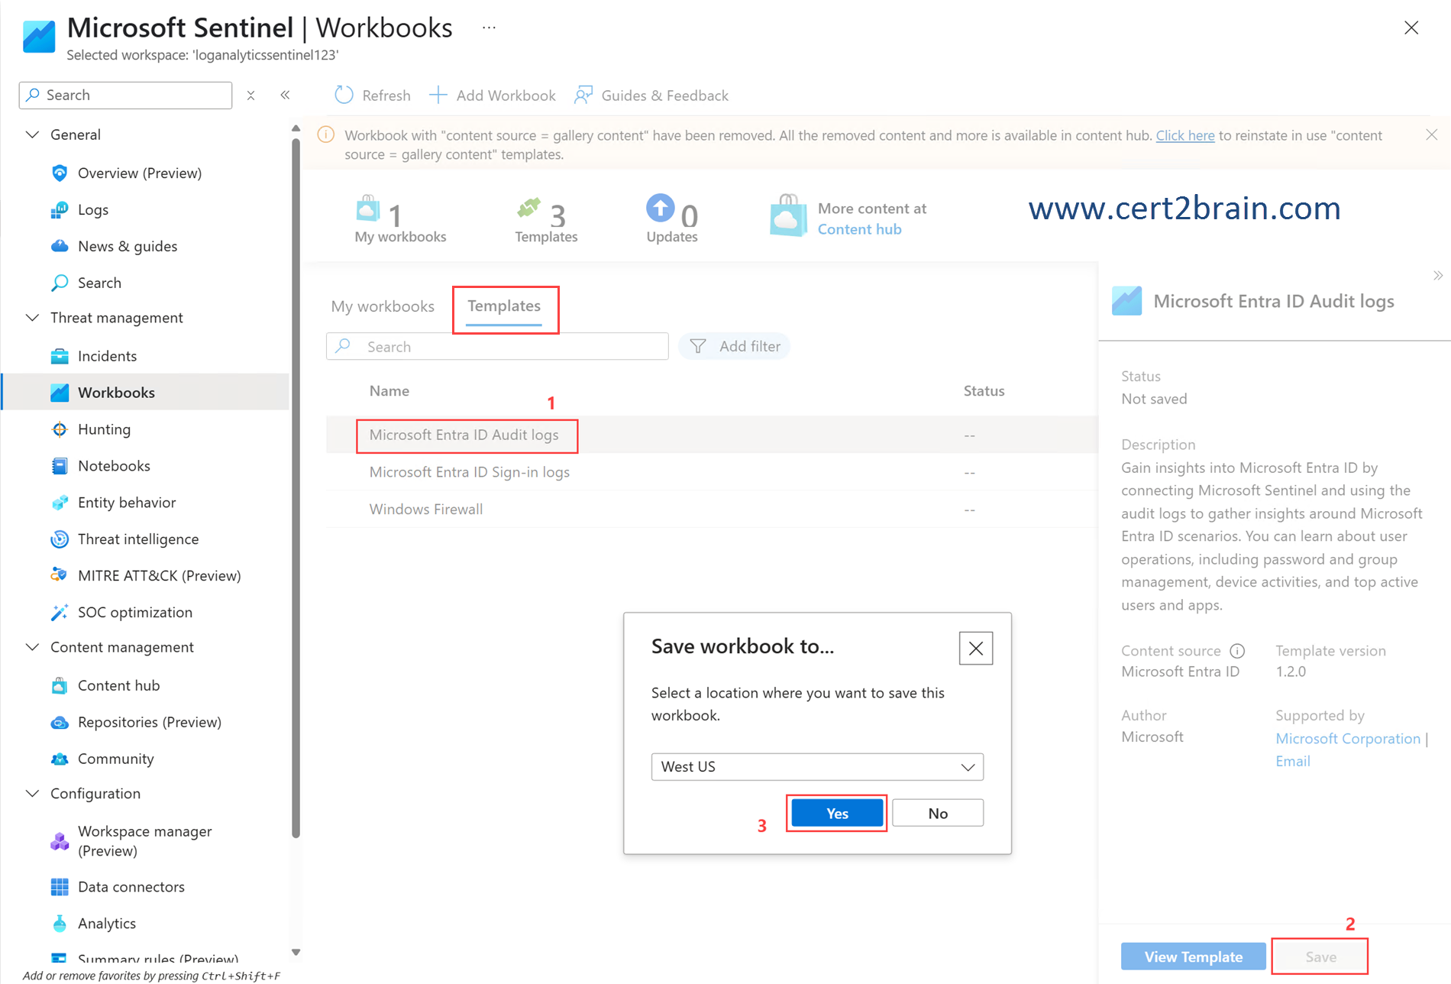Click the Threat intelligence radar icon
This screenshot has width=1451, height=984.
[x=60, y=539]
